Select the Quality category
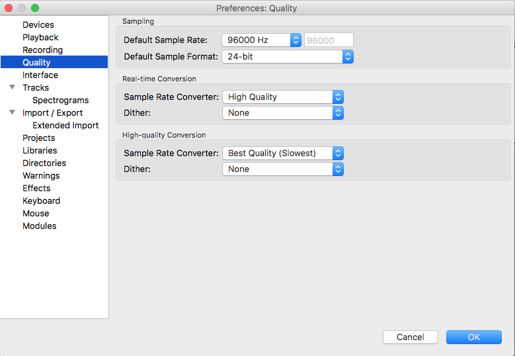This screenshot has height=356, width=515. 54,62
